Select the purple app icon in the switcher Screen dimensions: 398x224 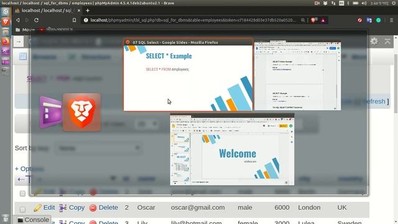pos(50,112)
